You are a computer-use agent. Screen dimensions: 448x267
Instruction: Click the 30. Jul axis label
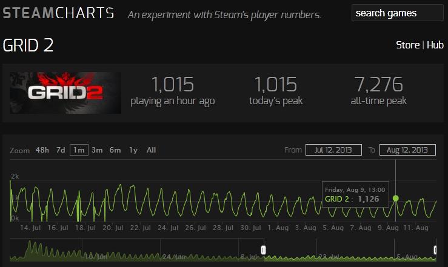(250, 228)
